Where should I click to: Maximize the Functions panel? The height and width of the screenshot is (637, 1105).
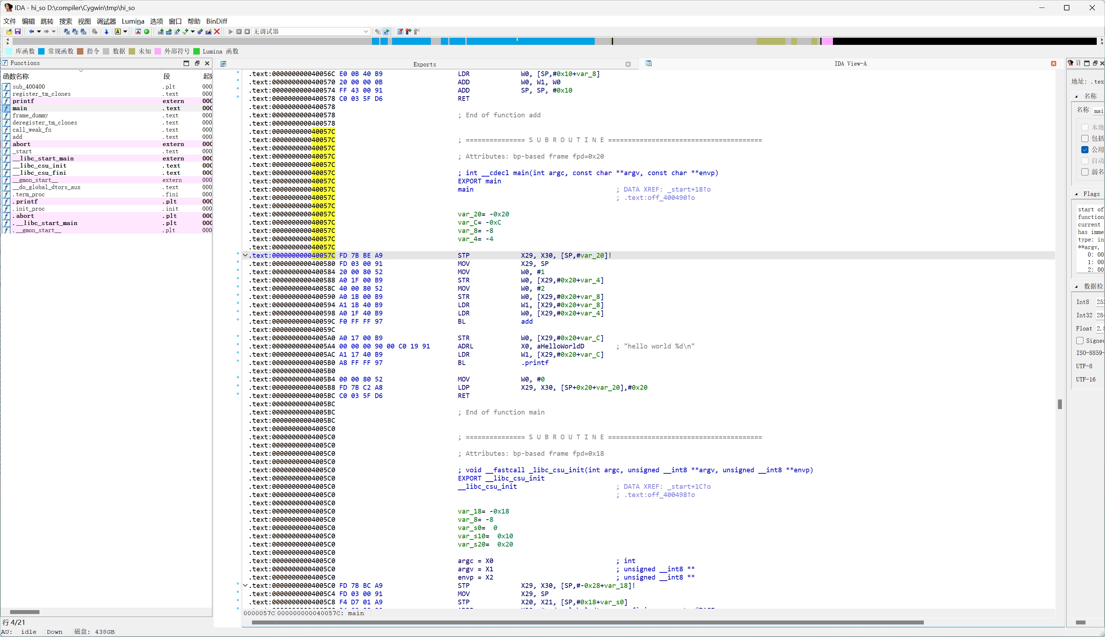(186, 64)
